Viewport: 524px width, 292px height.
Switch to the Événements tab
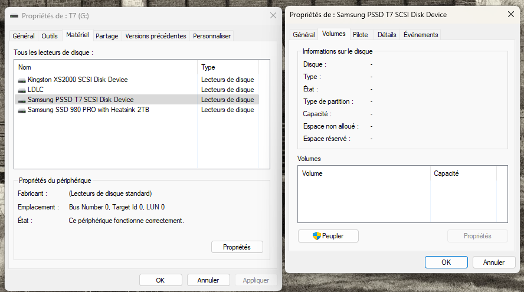tap(420, 34)
